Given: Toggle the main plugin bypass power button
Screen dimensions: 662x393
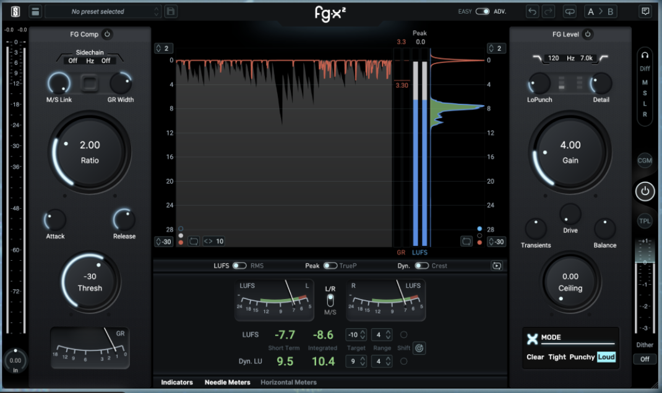Looking at the screenshot, I should (x=645, y=192).
